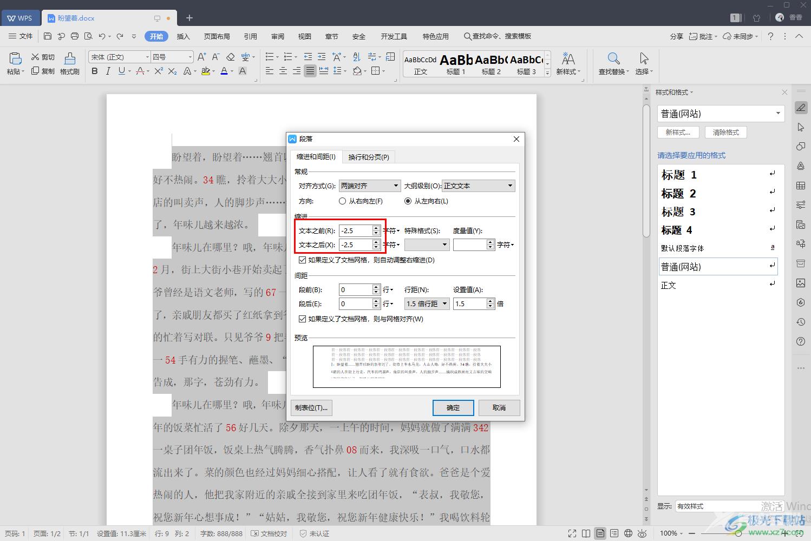Click the clear formatting eraser icon
Viewport: 811px width, 541px height.
(x=231, y=57)
